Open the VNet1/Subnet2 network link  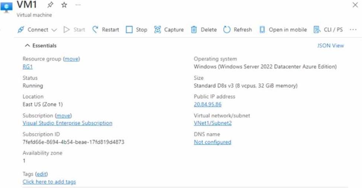click(212, 123)
